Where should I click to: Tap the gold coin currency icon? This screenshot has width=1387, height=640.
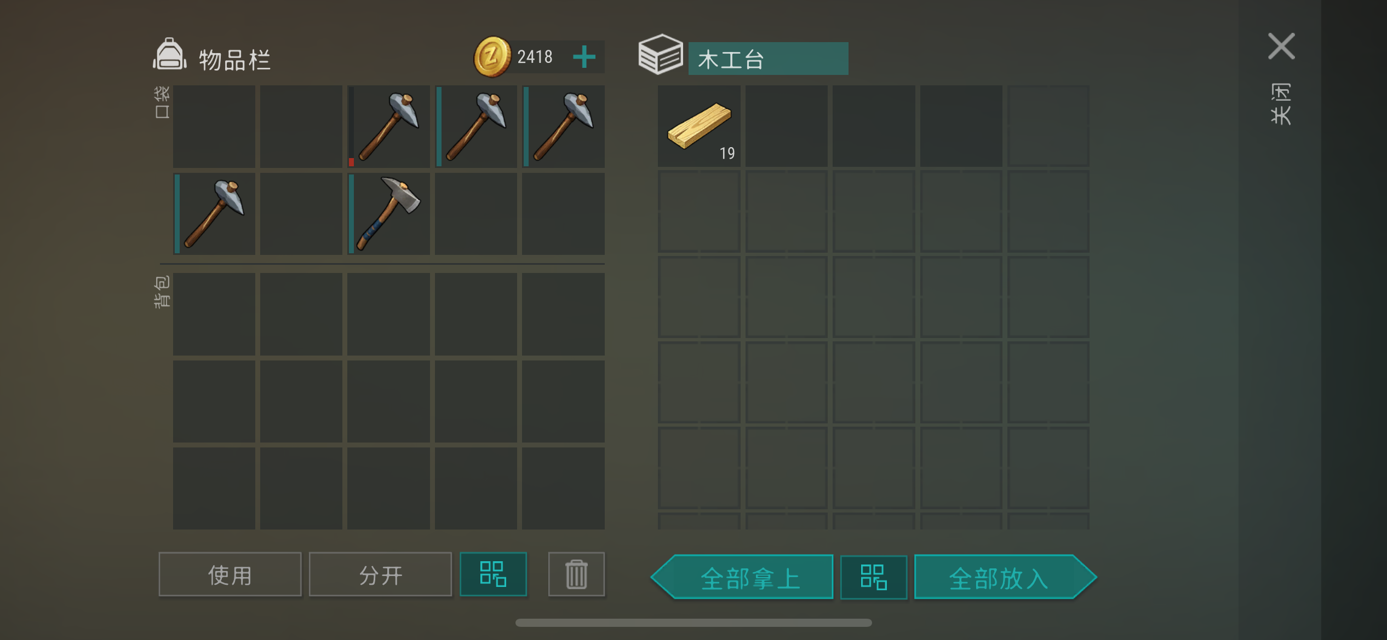point(492,57)
